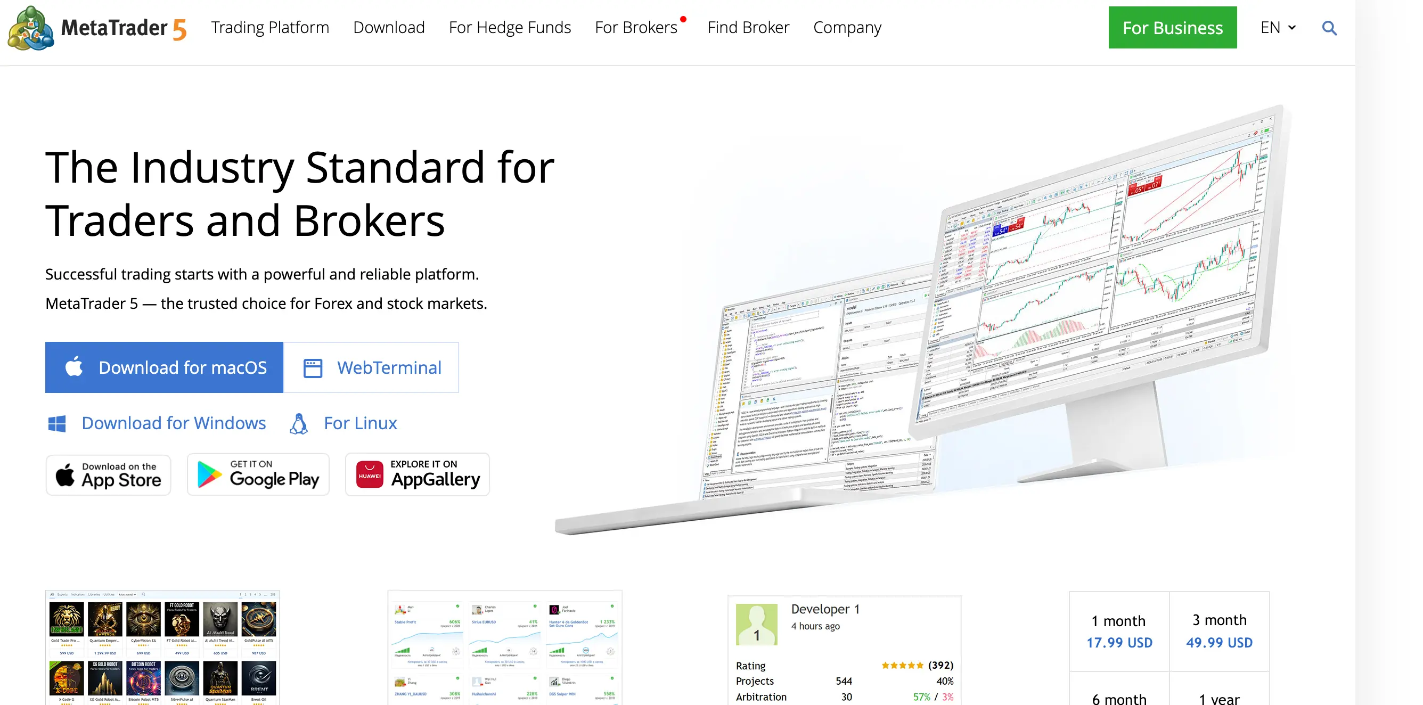Open the site search magnifier icon
Viewport: 1423px width, 705px height.
point(1329,28)
